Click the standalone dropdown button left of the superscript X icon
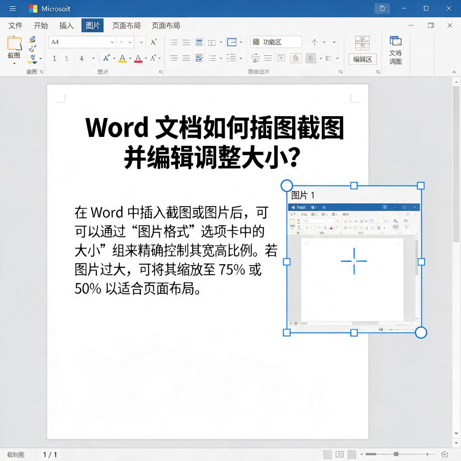Viewport: 461px width, 461px height. (x=141, y=42)
